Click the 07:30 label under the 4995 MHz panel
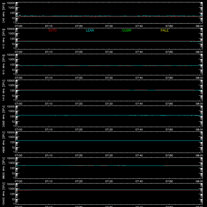207x207 pixels. [x=109, y=156]
